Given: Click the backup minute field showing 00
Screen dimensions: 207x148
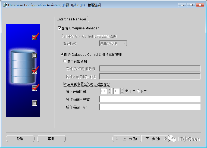Looking at the screenshot, I should (x=116, y=91).
